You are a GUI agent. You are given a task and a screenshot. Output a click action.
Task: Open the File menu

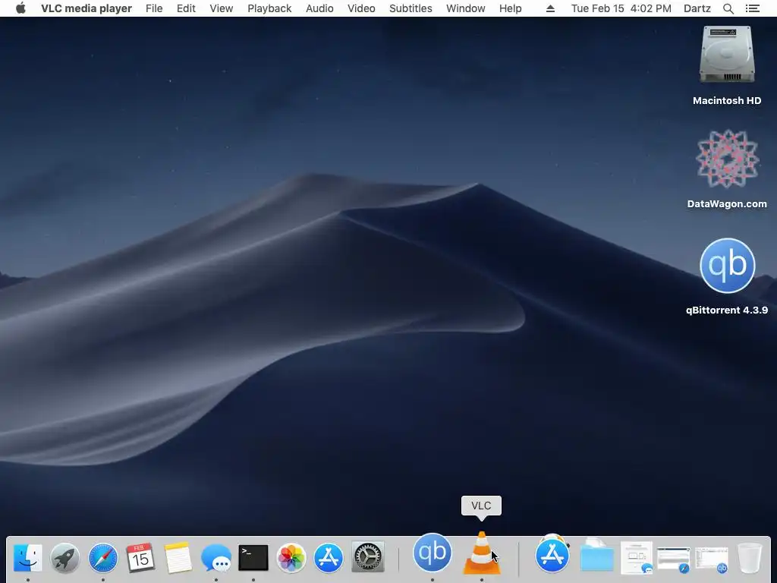pyautogui.click(x=154, y=8)
